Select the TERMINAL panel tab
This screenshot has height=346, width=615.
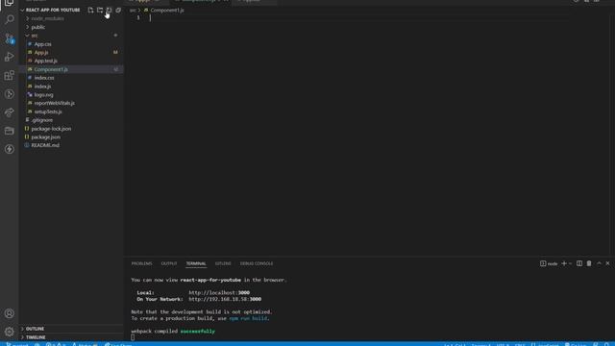[196, 263]
